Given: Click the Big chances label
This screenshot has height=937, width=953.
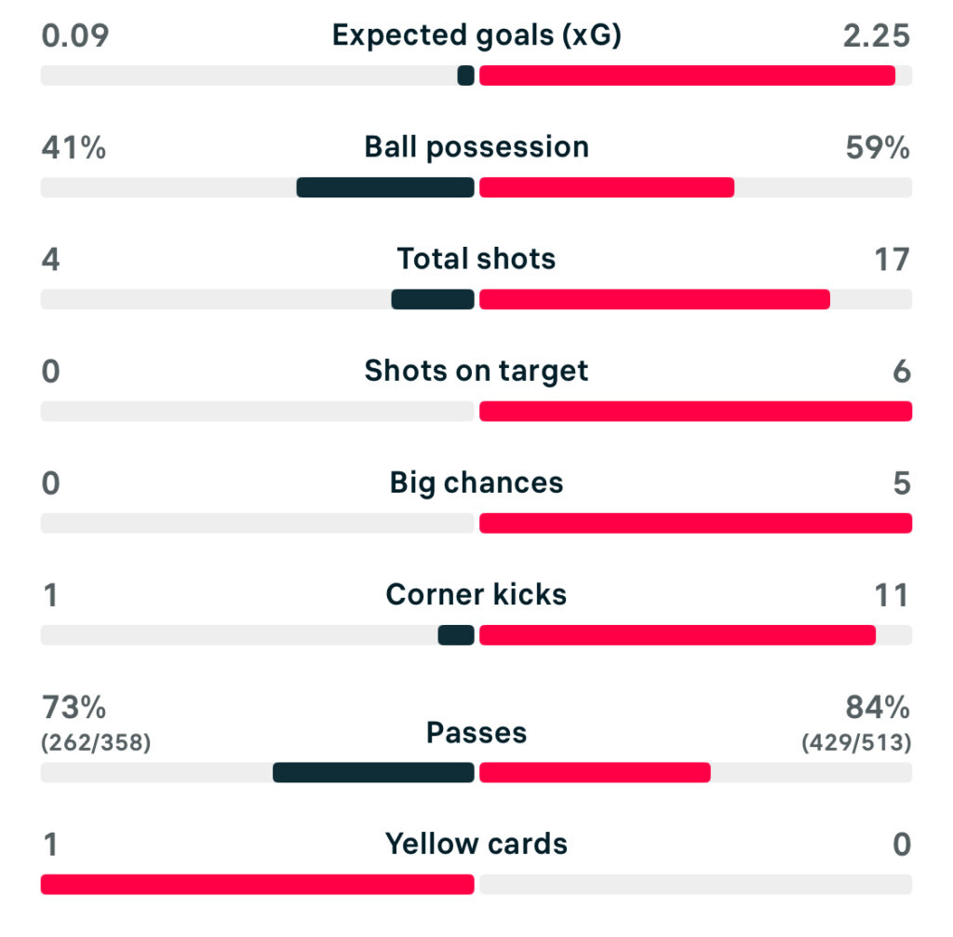Looking at the screenshot, I should (476, 482).
